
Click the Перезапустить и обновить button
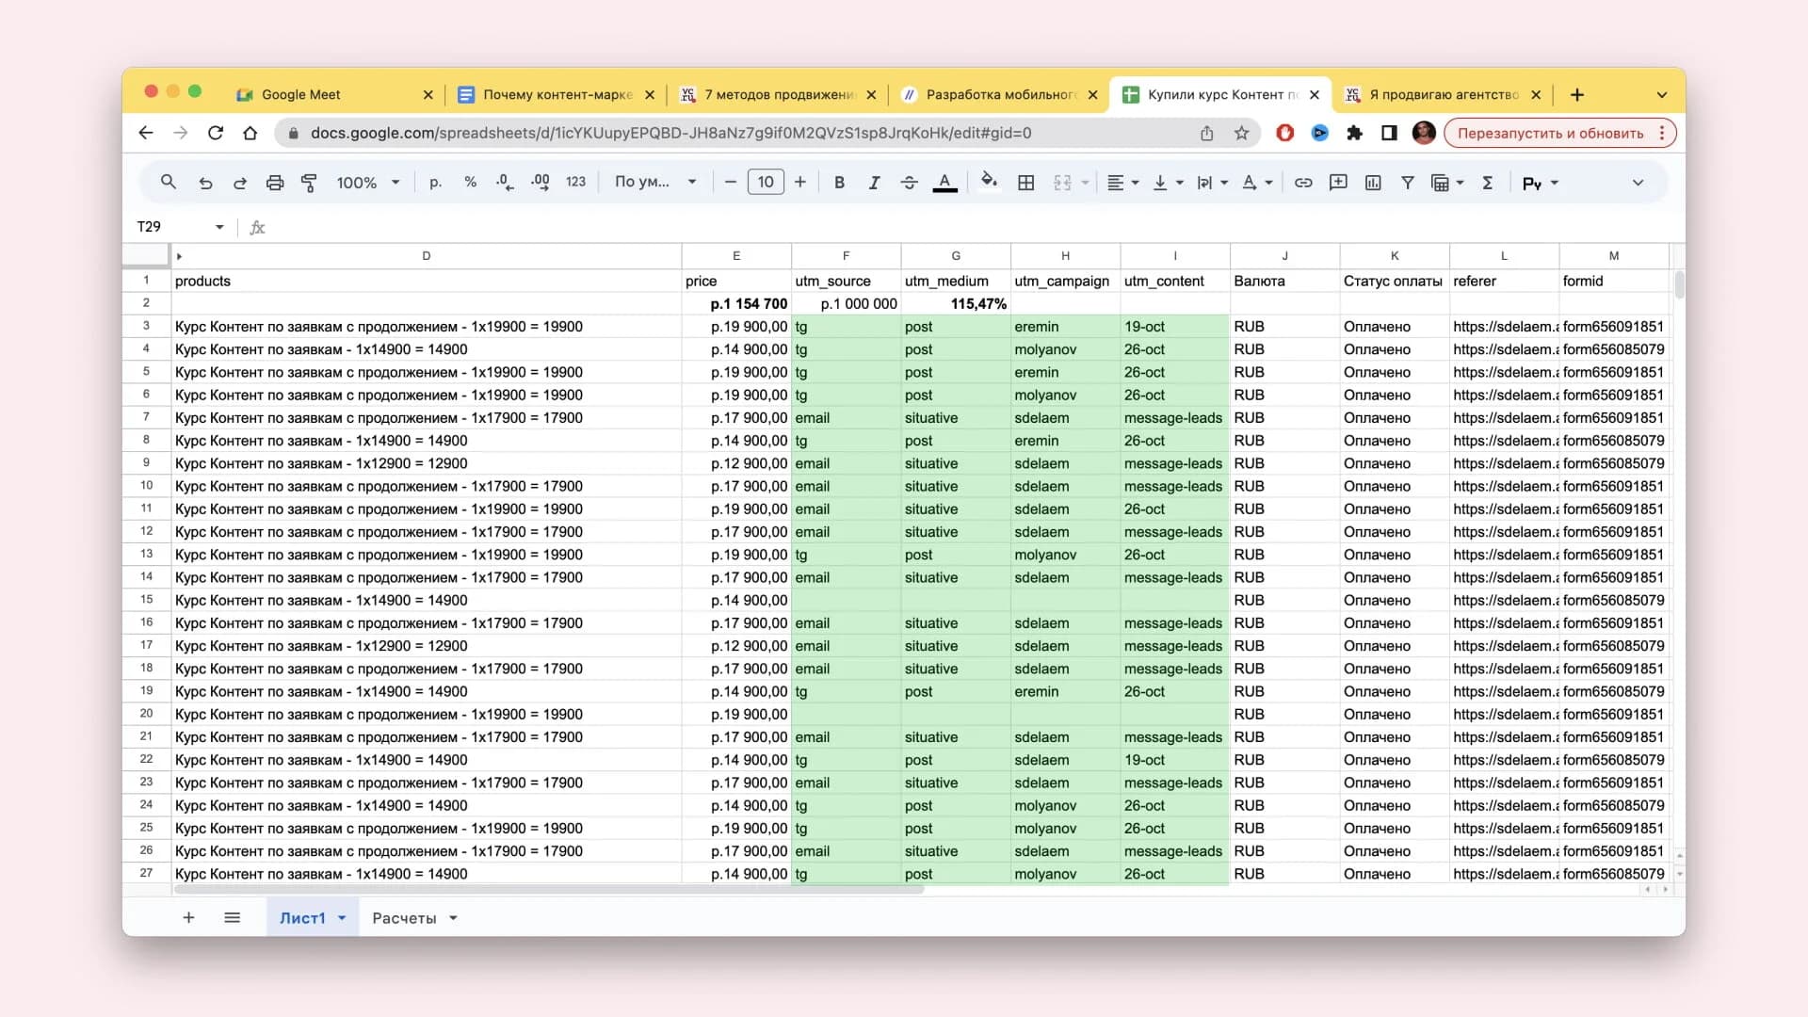click(1550, 133)
